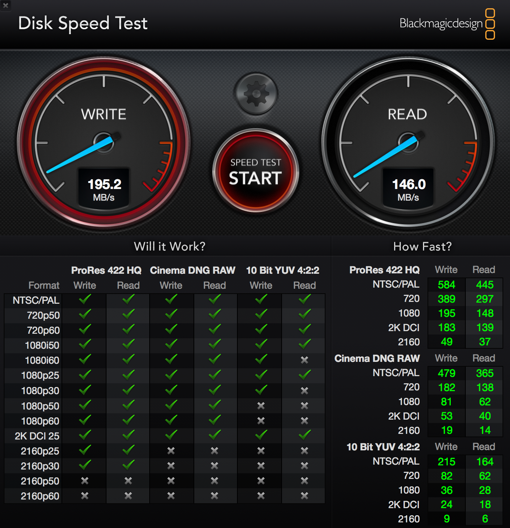Click the 146.0 MB/s read readout
Viewport: 510px width, 528px height.
click(x=408, y=189)
